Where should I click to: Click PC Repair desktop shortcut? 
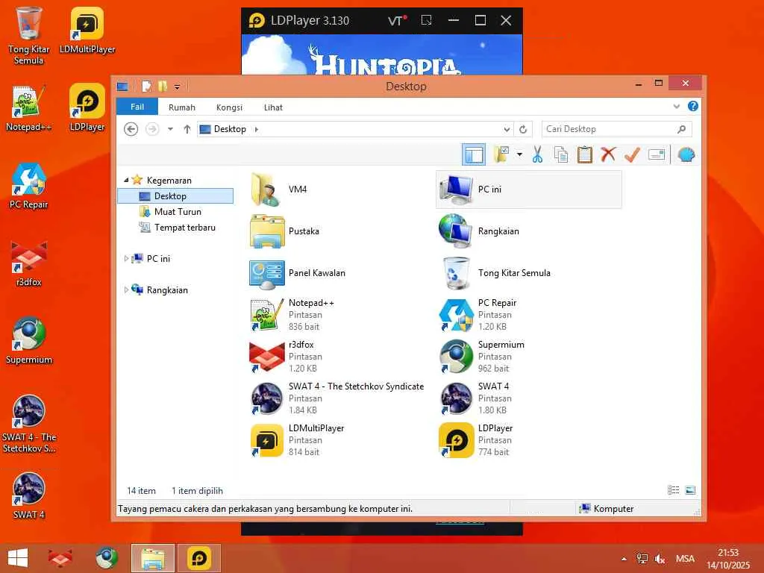tap(29, 186)
